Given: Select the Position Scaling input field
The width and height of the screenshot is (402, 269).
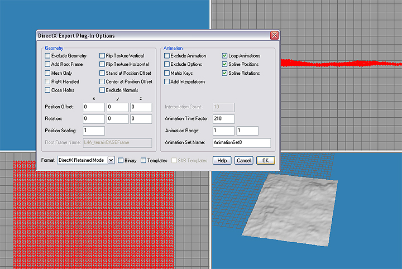Looking at the screenshot, I should coord(94,131).
